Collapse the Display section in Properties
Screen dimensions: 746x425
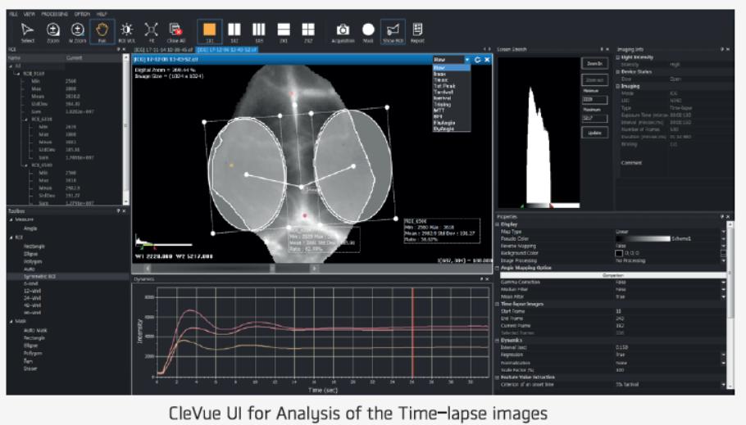(498, 224)
